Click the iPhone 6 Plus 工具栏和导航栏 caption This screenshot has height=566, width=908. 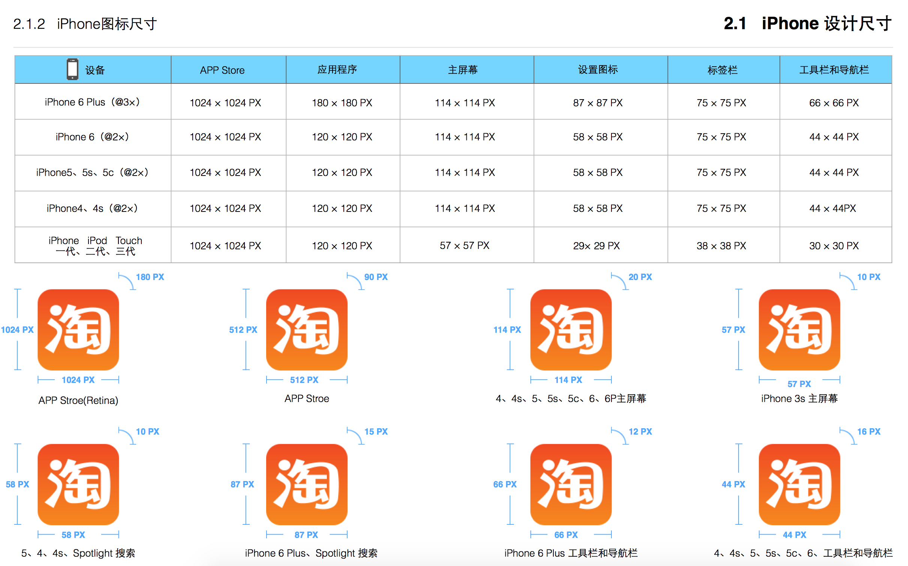pos(571,553)
